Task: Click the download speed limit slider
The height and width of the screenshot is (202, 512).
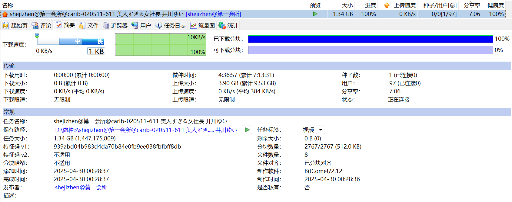Action: [71, 41]
